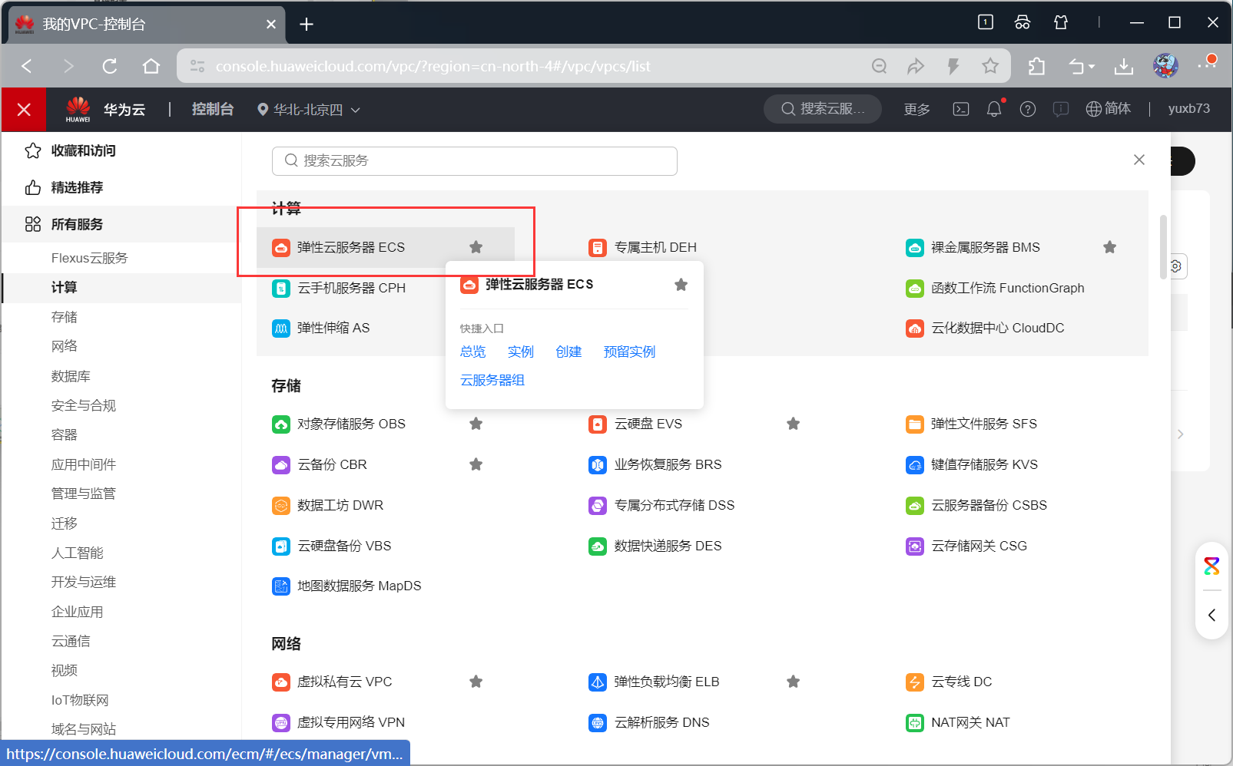This screenshot has height=766, width=1233.
Task: Toggle favorite star for BMS
Action: click(x=1110, y=247)
